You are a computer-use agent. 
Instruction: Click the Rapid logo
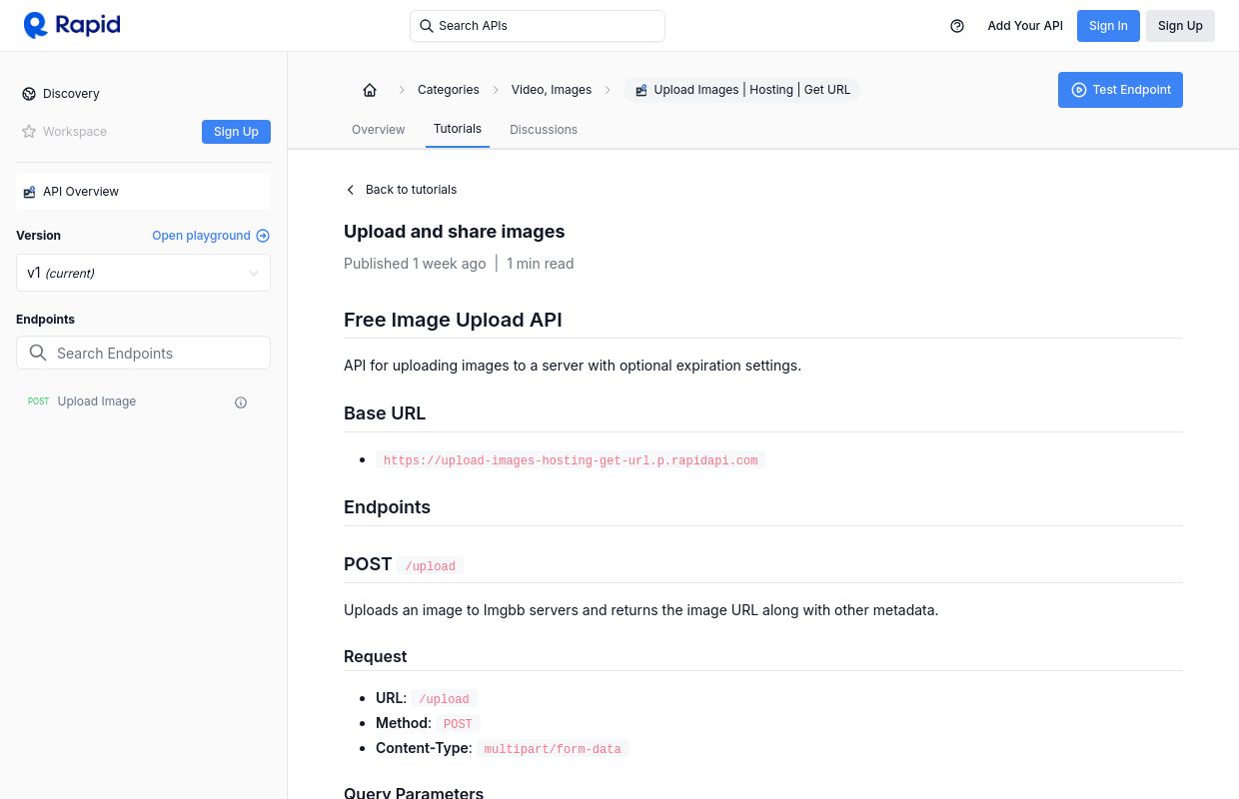tap(72, 25)
